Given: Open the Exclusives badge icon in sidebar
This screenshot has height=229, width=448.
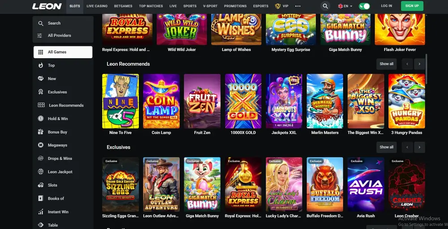Looking at the screenshot, I should pos(41,92).
